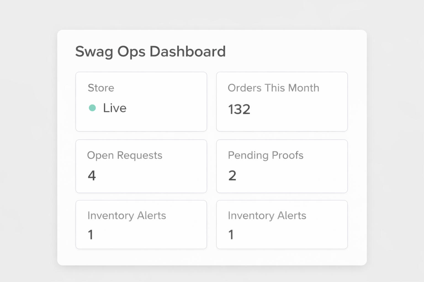The image size is (424, 282).
Task: Select the right "Inventory Alerts" label
Action: pyautogui.click(x=267, y=216)
